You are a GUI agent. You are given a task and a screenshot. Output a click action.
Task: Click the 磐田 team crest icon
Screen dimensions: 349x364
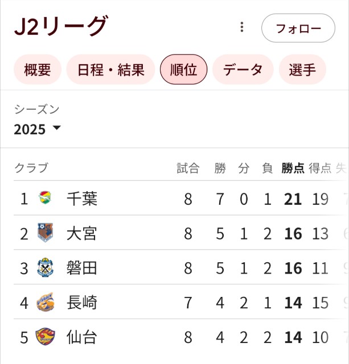coord(45,267)
